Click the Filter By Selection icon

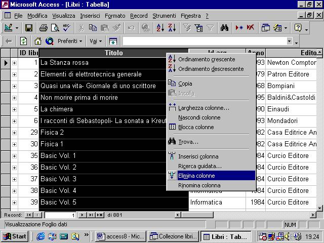coord(187,28)
